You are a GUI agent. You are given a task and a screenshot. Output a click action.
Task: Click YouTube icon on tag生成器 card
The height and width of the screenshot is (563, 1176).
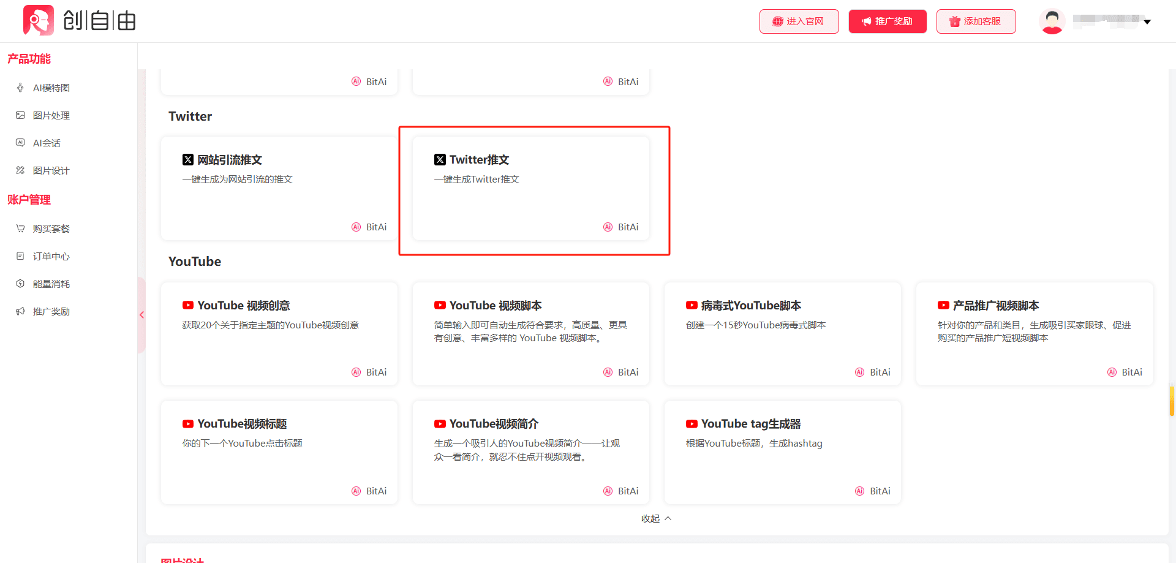coord(692,424)
